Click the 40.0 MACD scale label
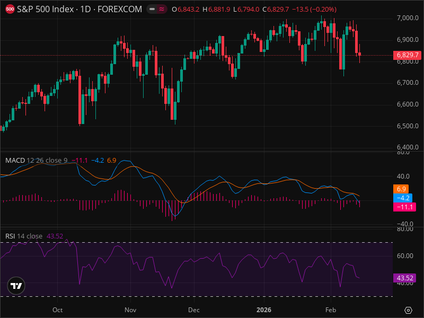This screenshot has width=424, height=318. (x=403, y=176)
